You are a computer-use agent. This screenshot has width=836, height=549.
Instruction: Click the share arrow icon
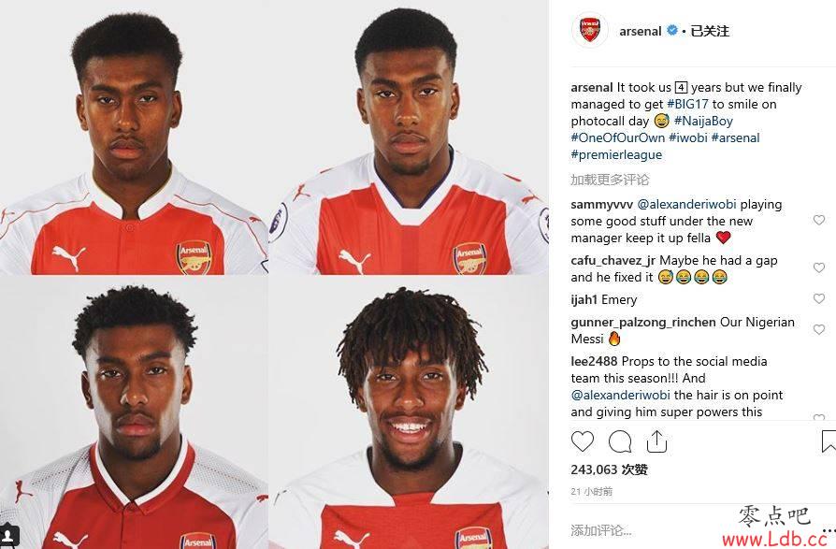pos(656,441)
